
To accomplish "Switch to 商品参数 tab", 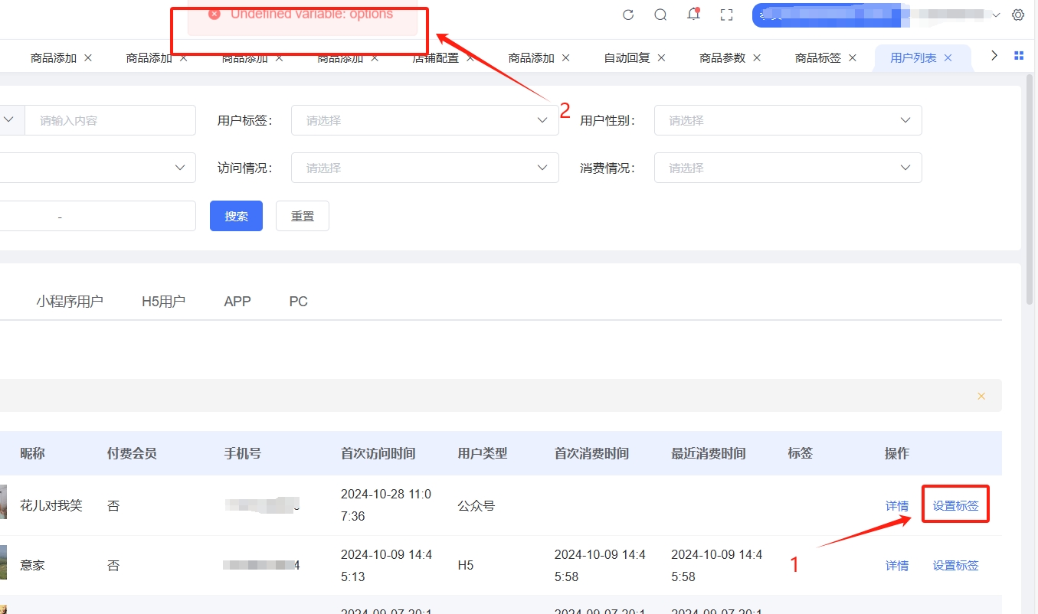I will pyautogui.click(x=722, y=58).
